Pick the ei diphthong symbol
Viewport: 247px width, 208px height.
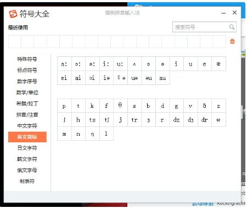coord(64,78)
